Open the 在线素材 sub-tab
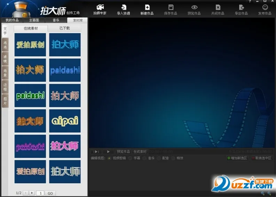 coord(31,28)
